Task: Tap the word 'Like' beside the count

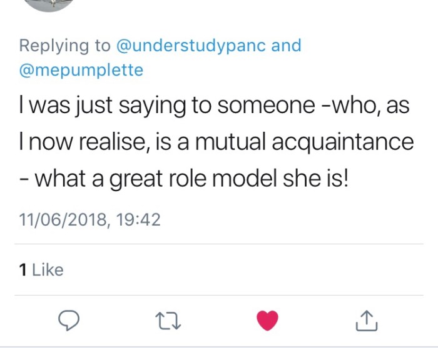Action: tap(48, 270)
